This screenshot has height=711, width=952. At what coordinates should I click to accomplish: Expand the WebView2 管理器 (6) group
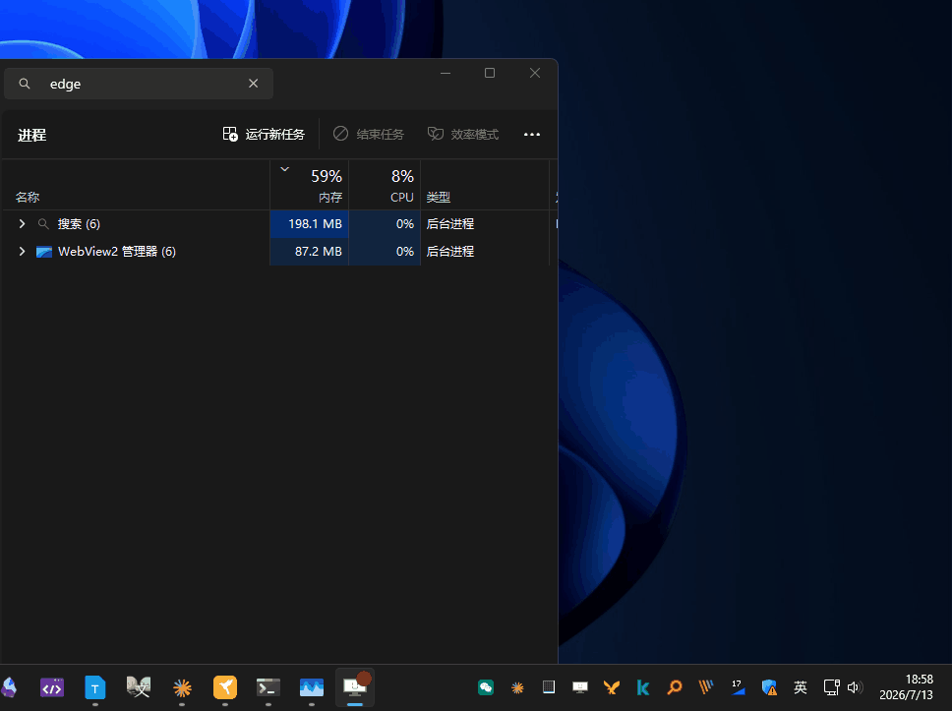(x=22, y=252)
